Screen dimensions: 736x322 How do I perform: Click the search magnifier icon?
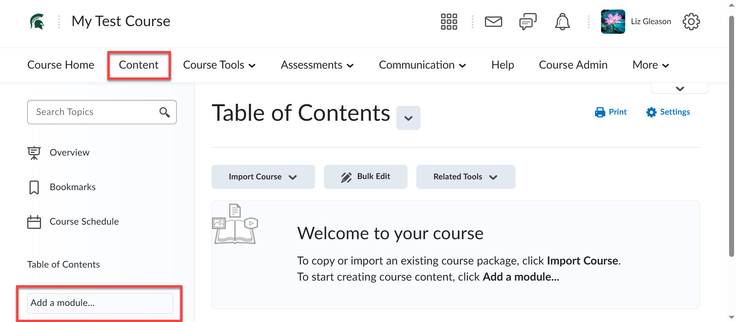(x=164, y=112)
